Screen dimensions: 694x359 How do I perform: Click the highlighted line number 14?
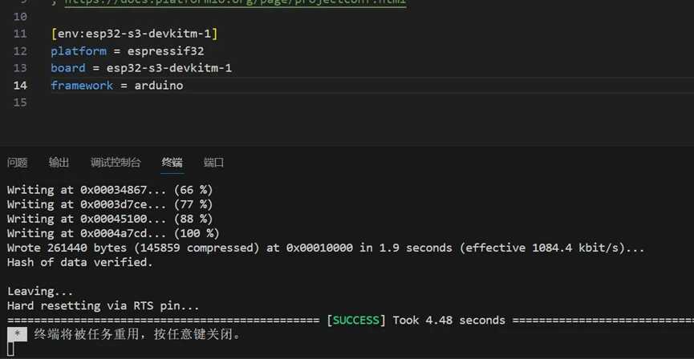point(21,86)
